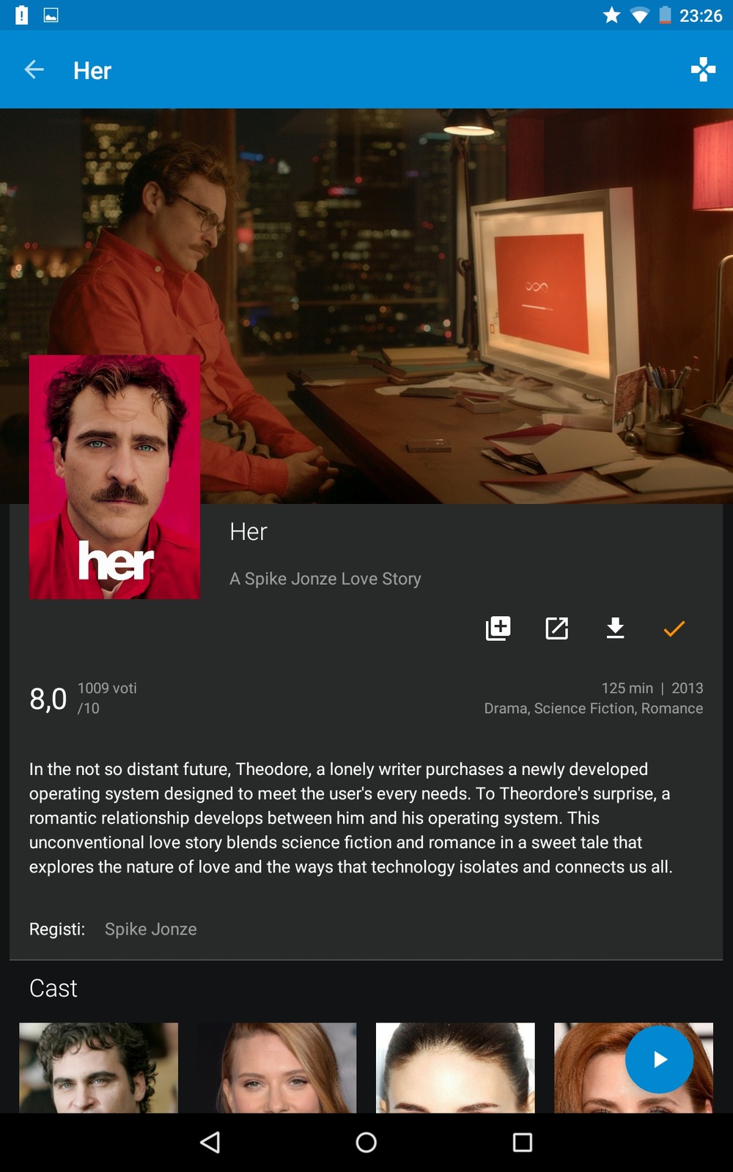This screenshot has width=733, height=1172.
Task: Open the remote control icon in header
Action: 703,70
